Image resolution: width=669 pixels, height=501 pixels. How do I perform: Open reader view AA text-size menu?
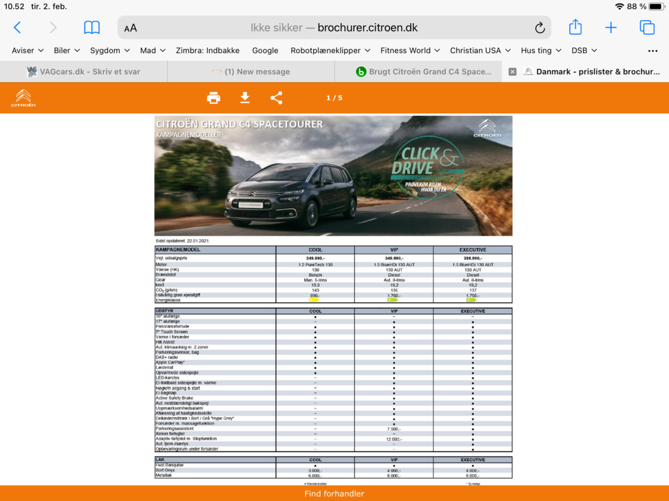(x=130, y=28)
